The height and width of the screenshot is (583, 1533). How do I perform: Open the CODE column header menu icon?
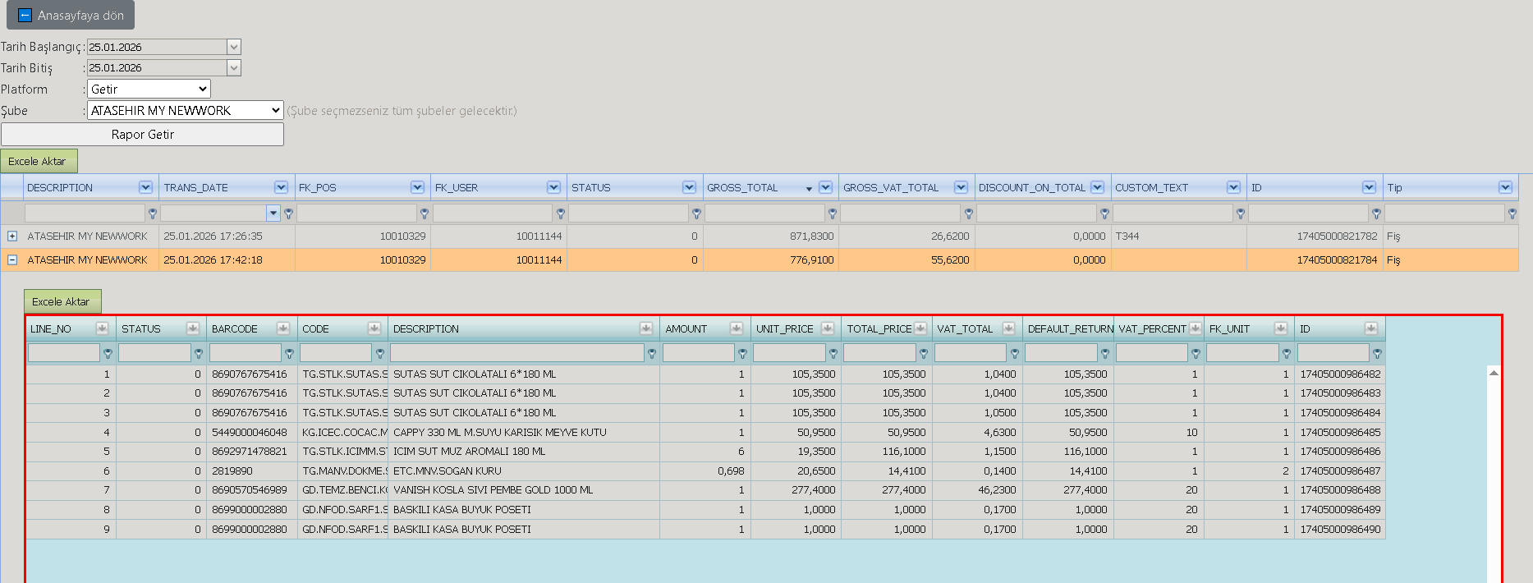[374, 328]
